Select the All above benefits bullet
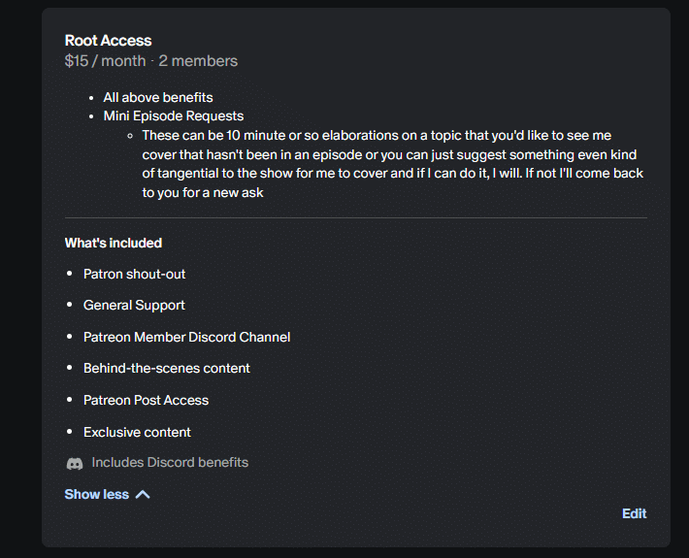Viewport: 689px width, 558px height. 158,97
